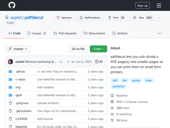This screenshot has height=128, width=170.
Task: Click the img folder icon
Action: click(10, 87)
